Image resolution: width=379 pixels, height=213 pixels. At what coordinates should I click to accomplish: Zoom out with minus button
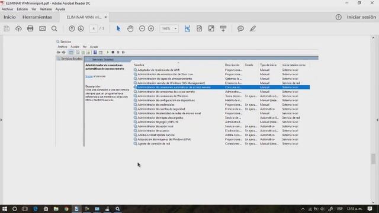142,28
